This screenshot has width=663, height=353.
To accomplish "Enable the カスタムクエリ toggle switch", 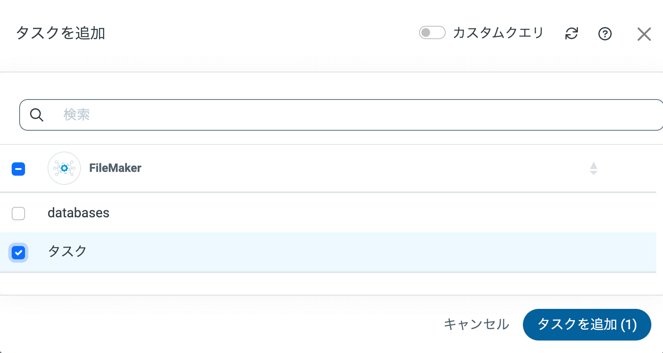I will point(432,32).
